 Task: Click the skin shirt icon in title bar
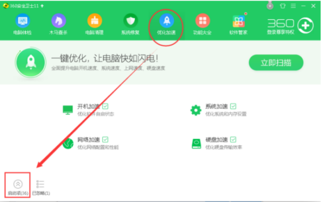(282, 6)
